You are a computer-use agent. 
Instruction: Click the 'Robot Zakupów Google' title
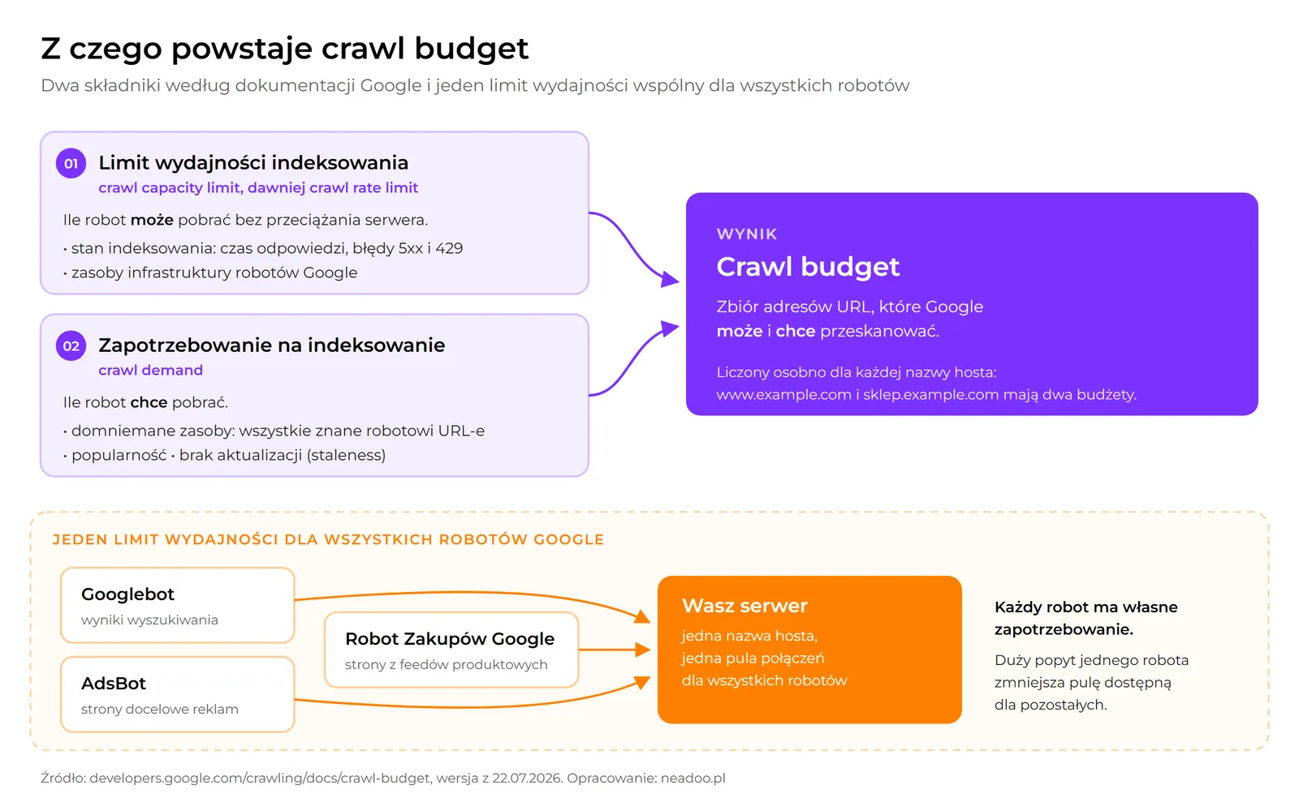450,639
